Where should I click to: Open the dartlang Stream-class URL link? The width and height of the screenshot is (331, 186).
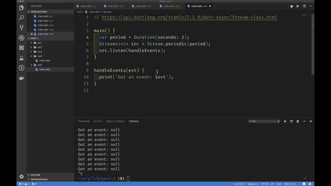189,17
